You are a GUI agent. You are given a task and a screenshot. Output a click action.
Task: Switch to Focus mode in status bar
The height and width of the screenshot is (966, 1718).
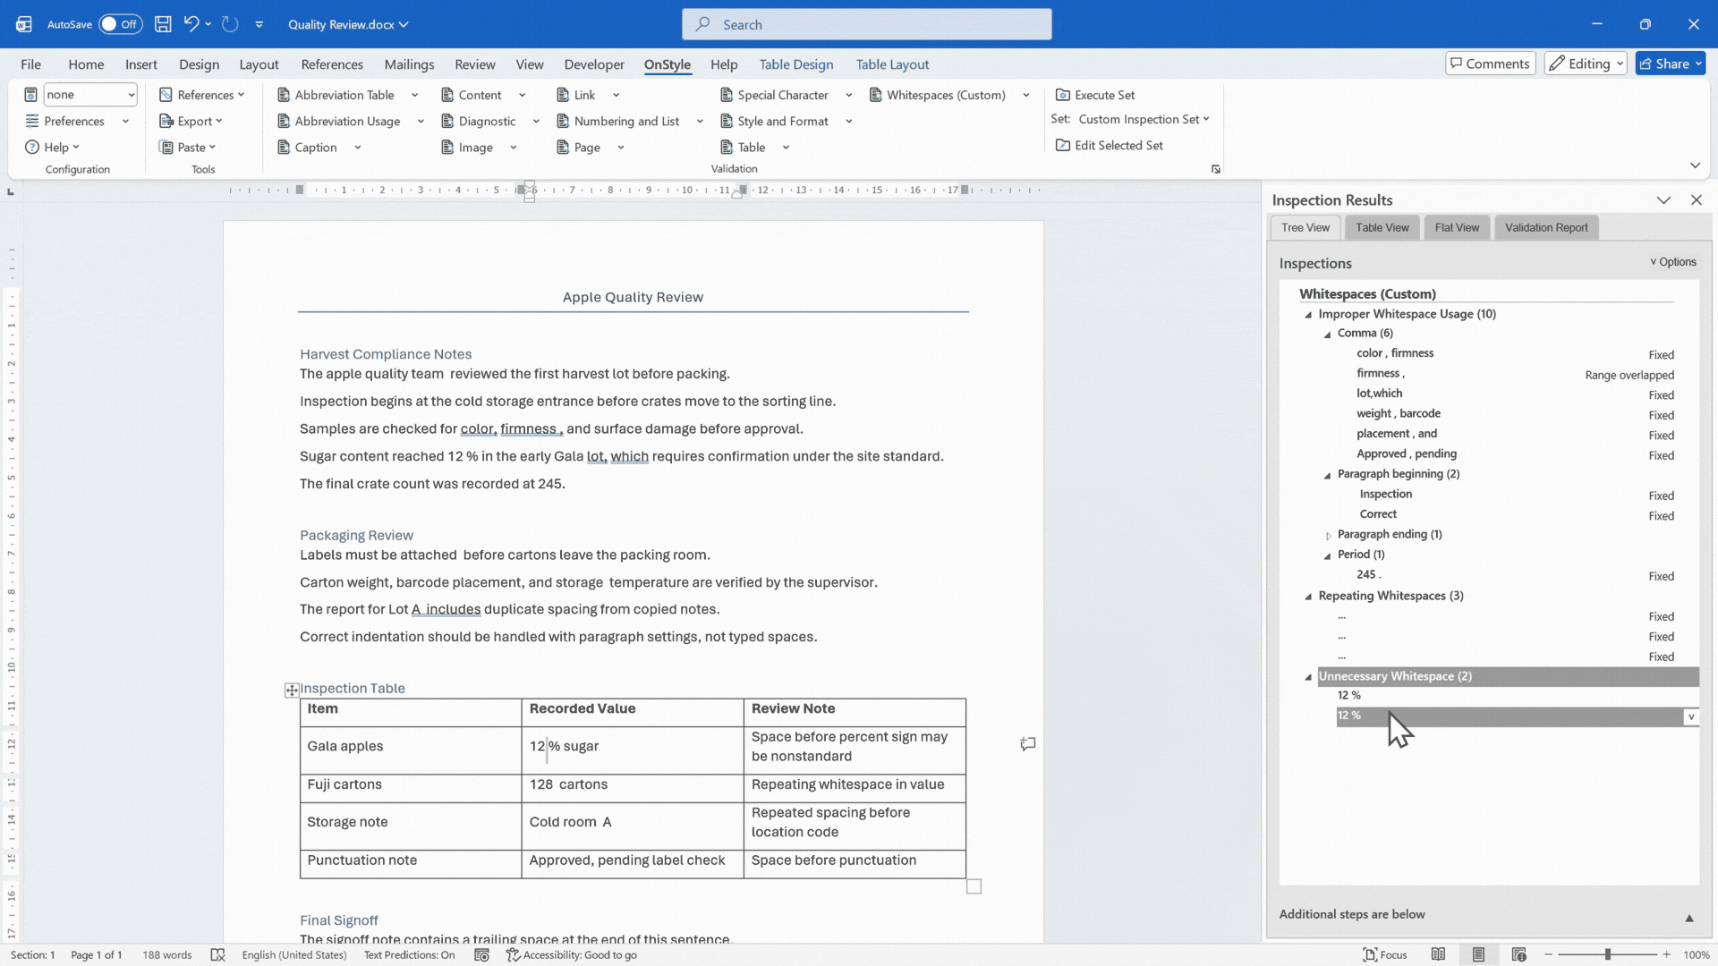click(1384, 954)
